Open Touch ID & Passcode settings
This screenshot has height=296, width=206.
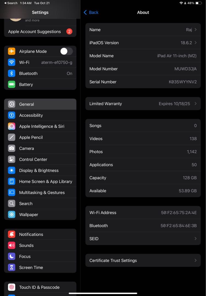tap(40, 287)
